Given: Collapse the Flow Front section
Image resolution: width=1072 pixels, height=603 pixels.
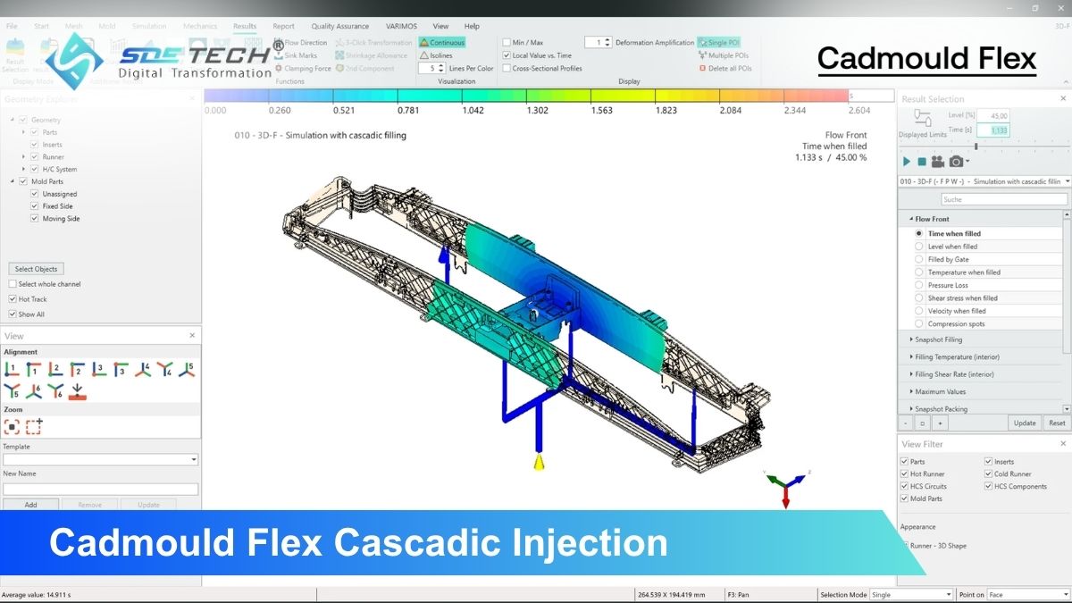Looking at the screenshot, I should pos(912,219).
